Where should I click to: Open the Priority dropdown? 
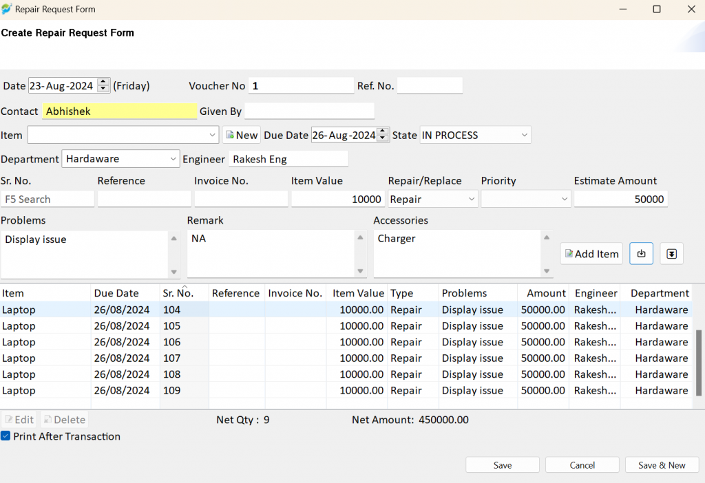565,199
